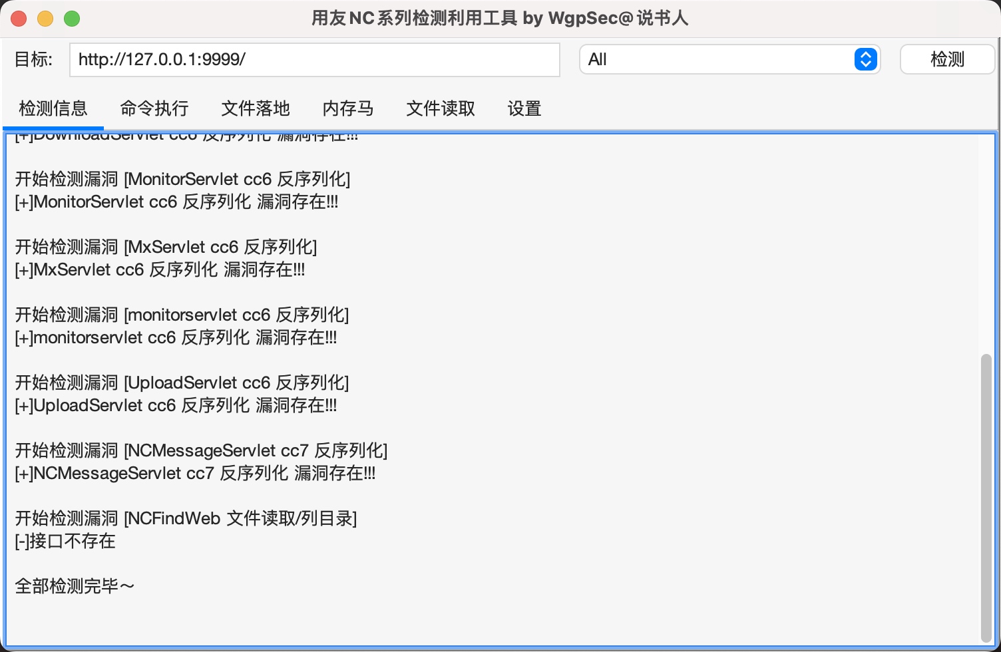Click line '开始检测漏洞 [UploadServlet cc6 反序列化]'
The width and height of the screenshot is (1001, 652).
click(182, 383)
